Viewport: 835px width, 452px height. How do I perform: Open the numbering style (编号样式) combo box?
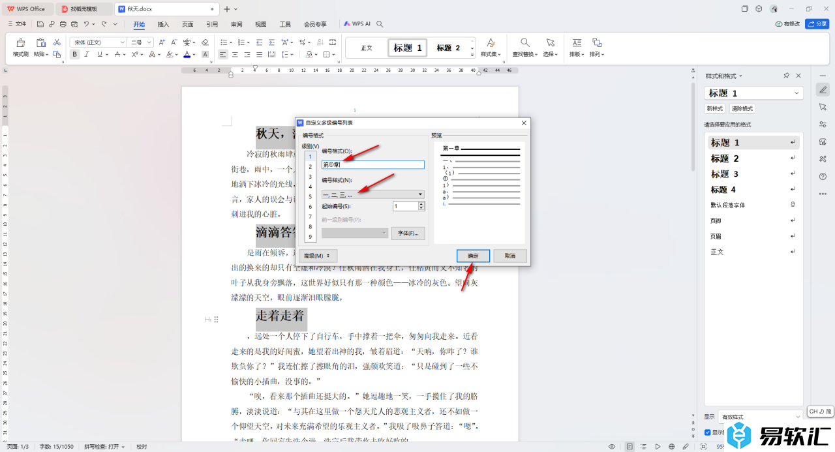373,194
